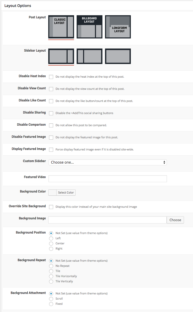The height and width of the screenshot is (312, 193).
Task: Check Override Site Background option
Action: tap(51, 207)
